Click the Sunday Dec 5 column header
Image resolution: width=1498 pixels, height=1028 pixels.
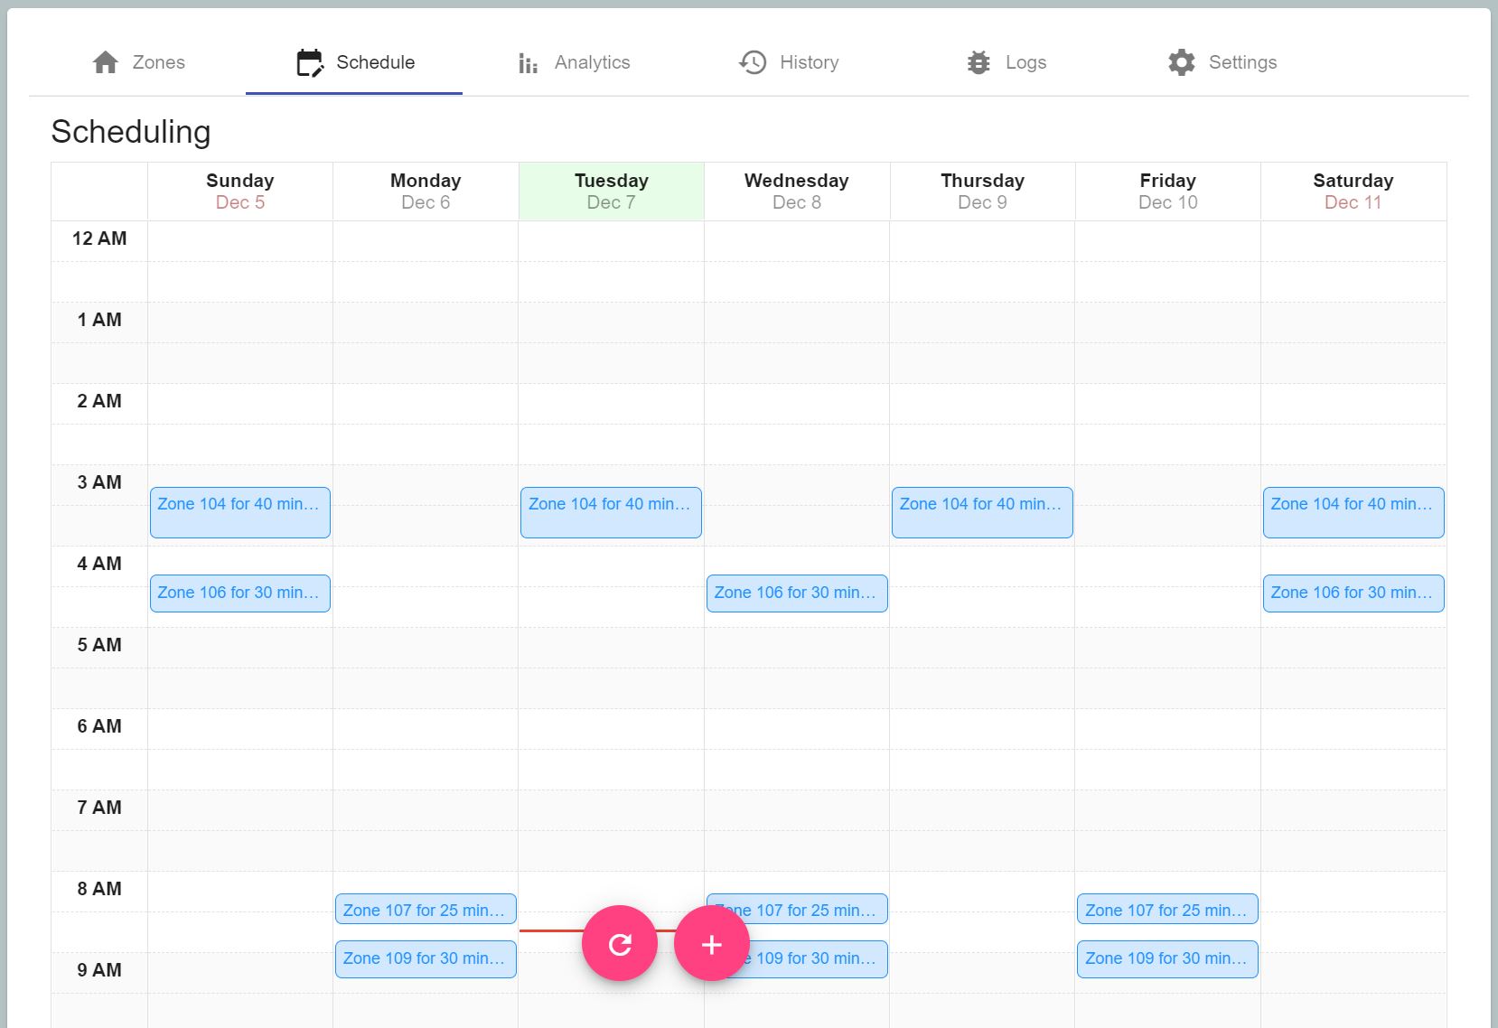pos(240,192)
